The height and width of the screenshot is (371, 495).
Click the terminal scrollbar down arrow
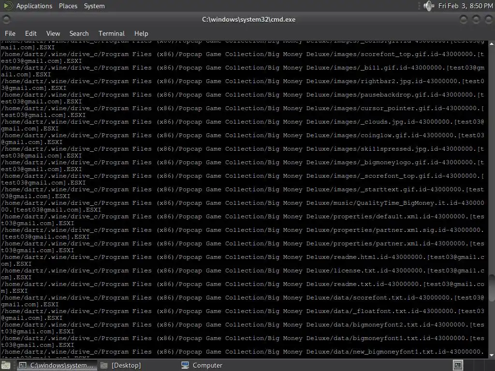(x=492, y=355)
